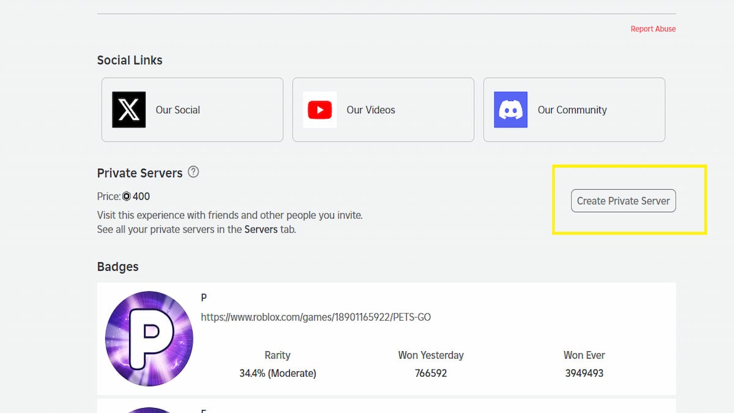
Task: Open the Our Community link text
Action: (572, 110)
